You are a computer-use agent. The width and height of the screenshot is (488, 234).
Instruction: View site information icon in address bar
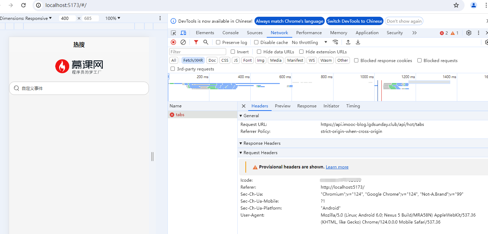[39, 5]
